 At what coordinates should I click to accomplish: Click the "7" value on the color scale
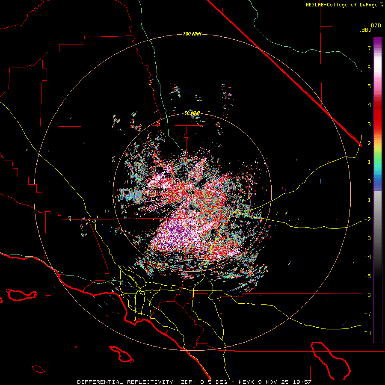pos(369,48)
